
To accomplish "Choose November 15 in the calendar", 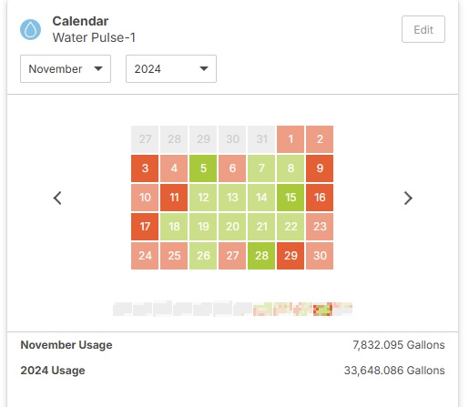I will tap(291, 198).
